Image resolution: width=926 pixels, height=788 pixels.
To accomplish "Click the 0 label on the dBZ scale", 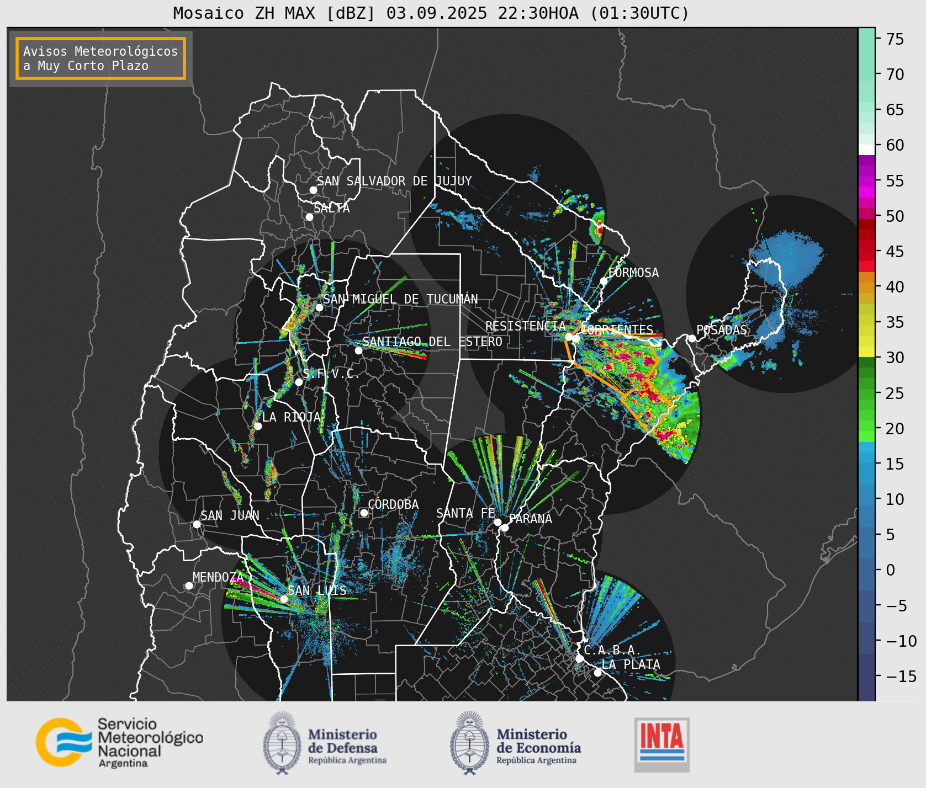I will (890, 570).
